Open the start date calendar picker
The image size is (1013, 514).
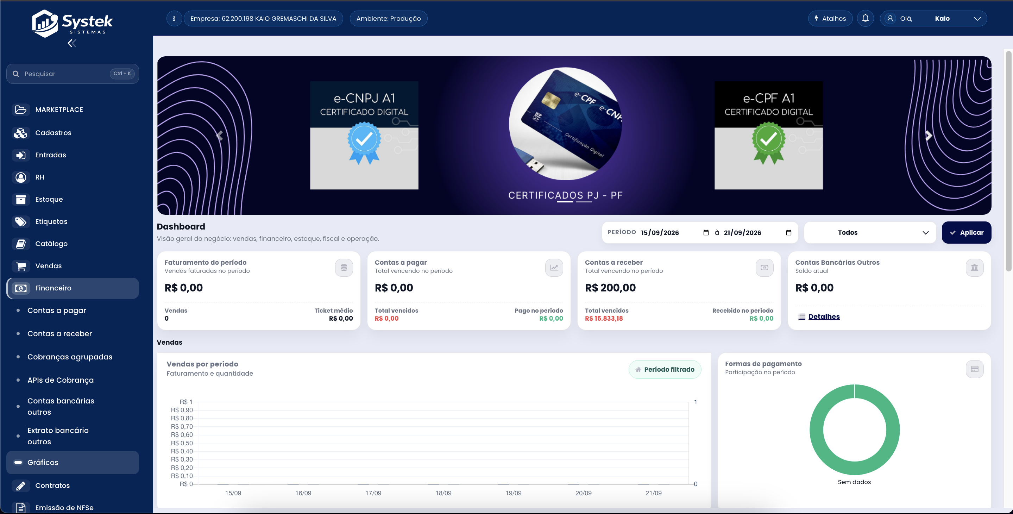coord(706,232)
